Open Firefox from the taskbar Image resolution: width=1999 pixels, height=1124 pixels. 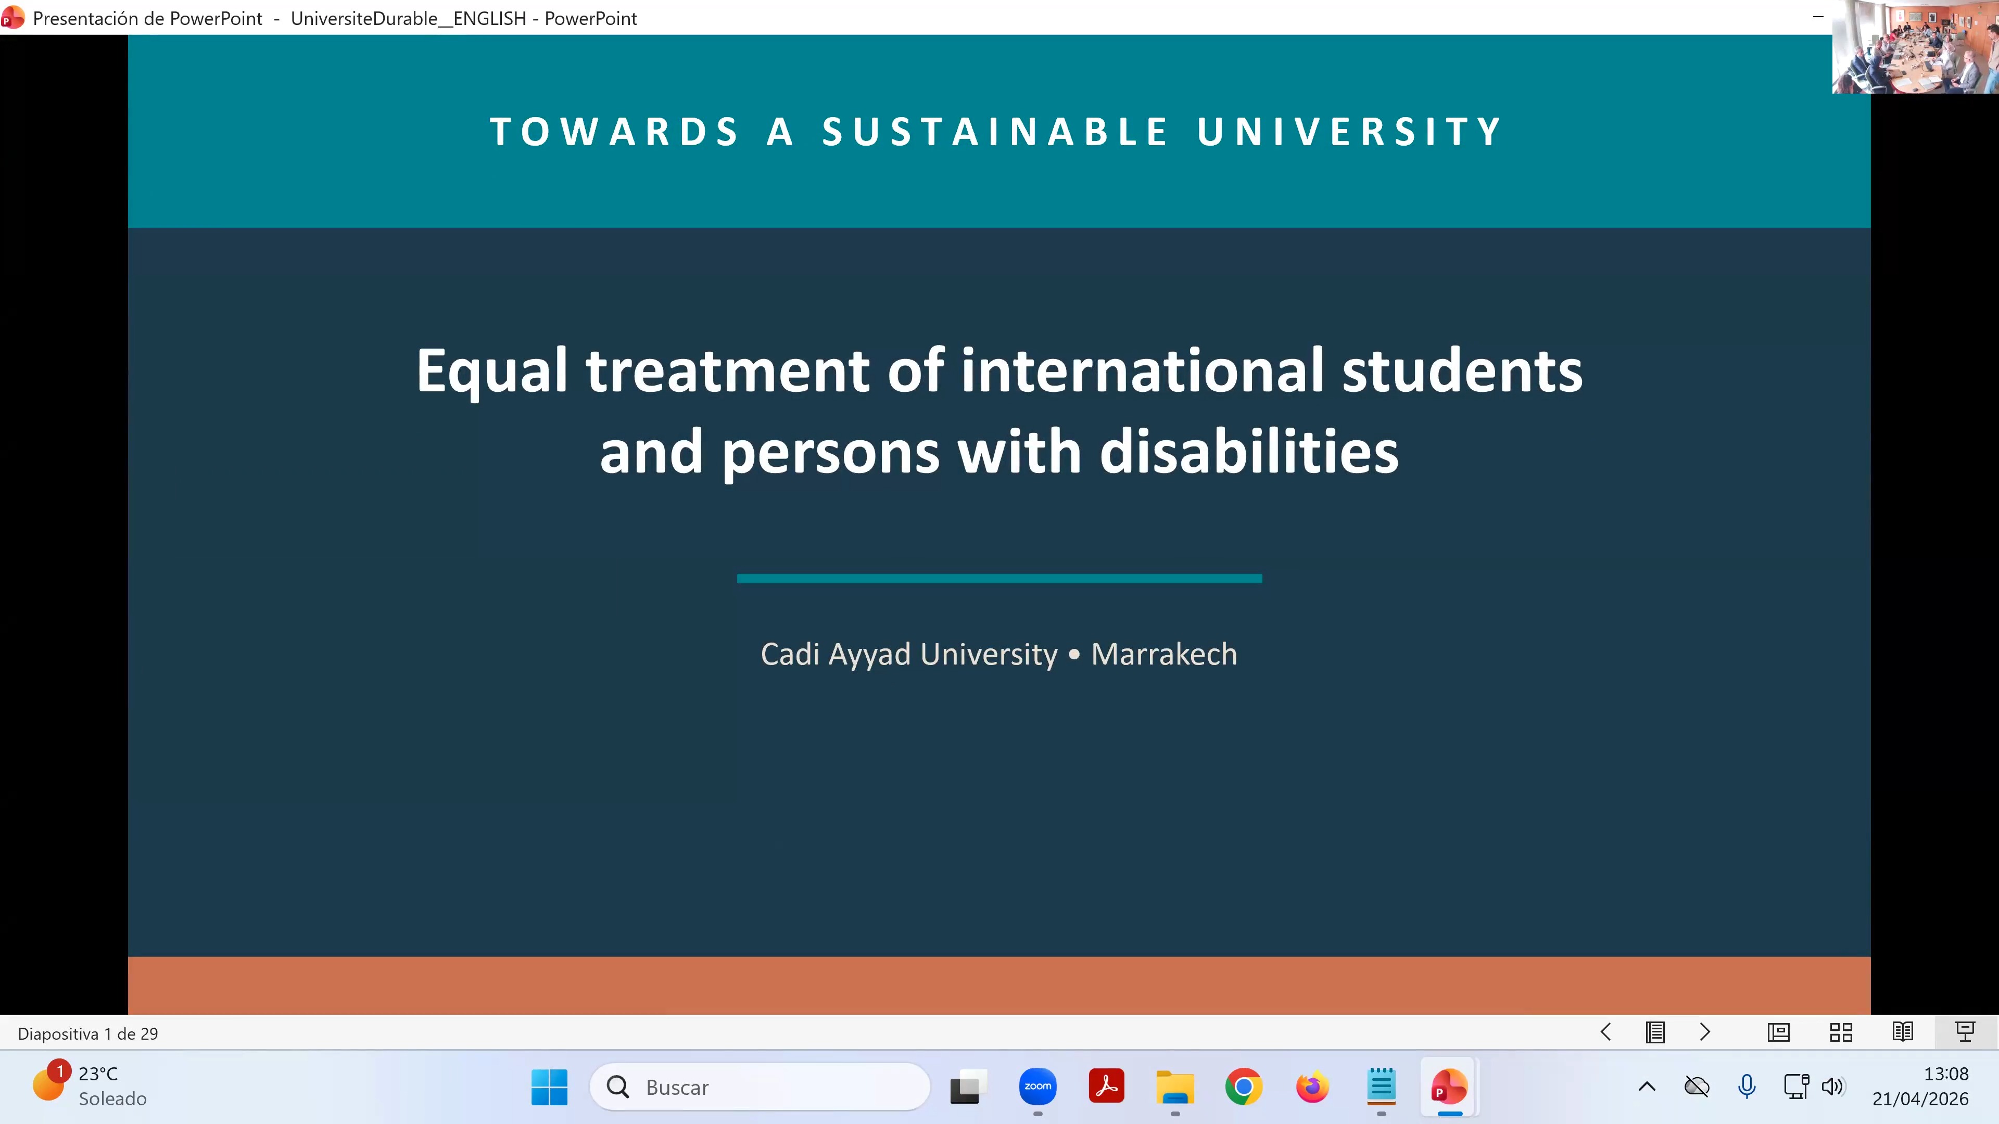[x=1312, y=1087]
